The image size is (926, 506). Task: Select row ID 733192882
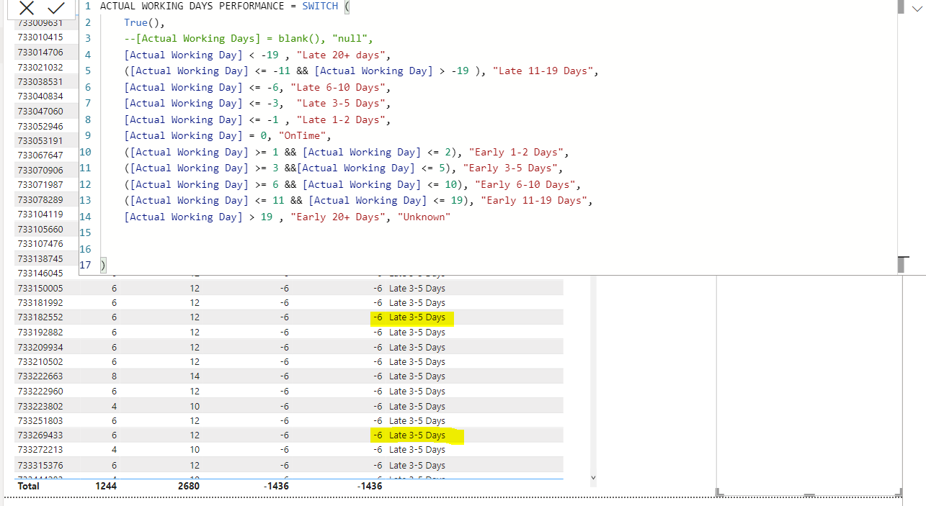(40, 333)
